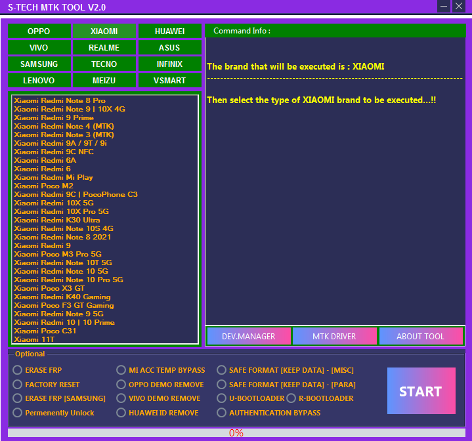
Task: Pick the VSMART brand button
Action: click(x=170, y=80)
